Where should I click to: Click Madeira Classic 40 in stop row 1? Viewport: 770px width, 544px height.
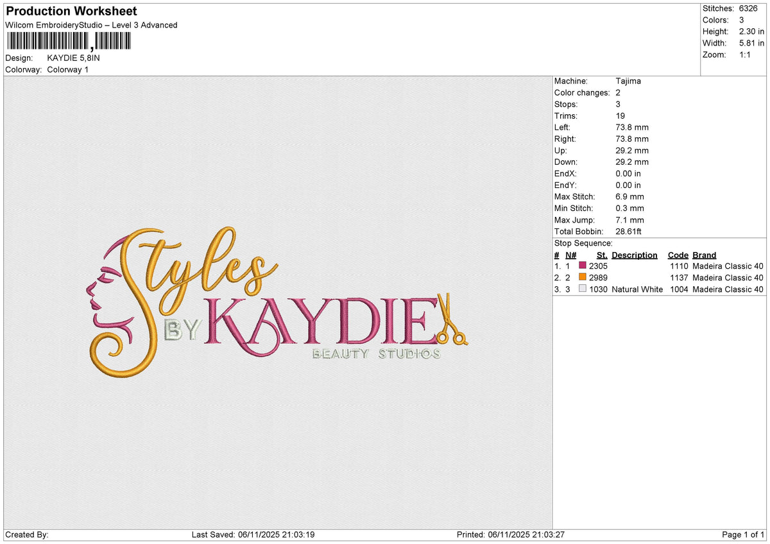(x=728, y=266)
